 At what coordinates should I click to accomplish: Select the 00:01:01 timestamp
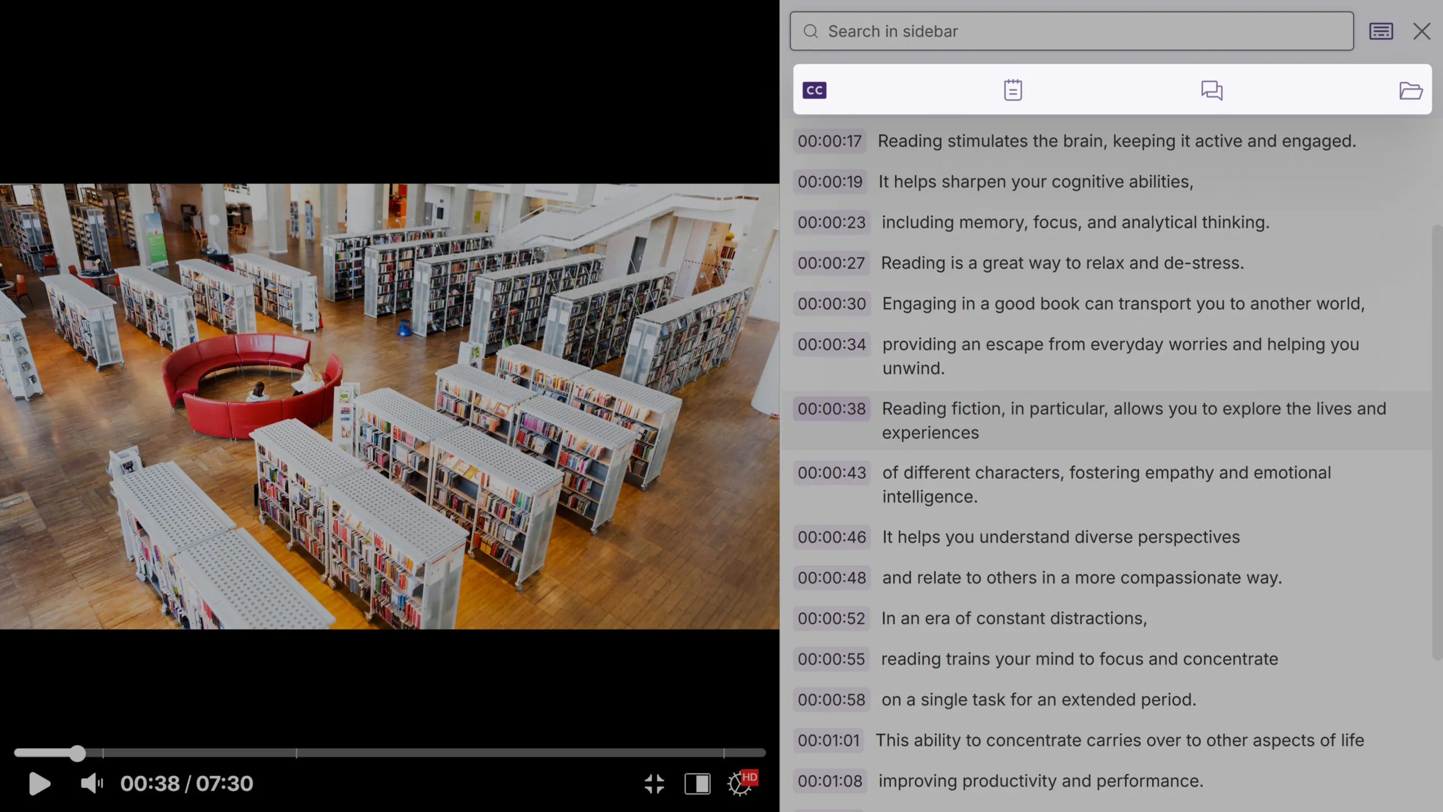tap(829, 740)
